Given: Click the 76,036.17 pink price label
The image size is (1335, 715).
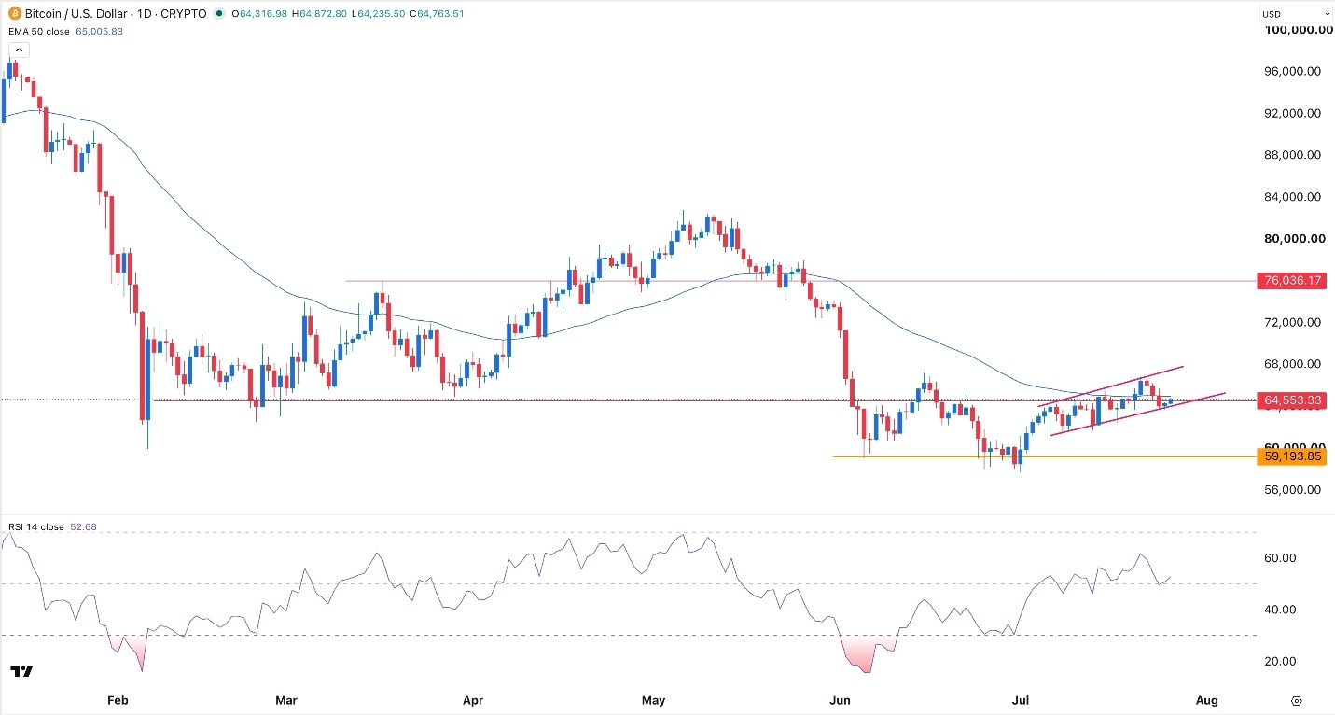Looking at the screenshot, I should click(x=1290, y=280).
